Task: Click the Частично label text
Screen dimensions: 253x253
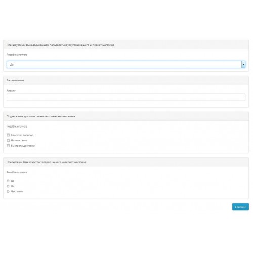Action: (17, 191)
